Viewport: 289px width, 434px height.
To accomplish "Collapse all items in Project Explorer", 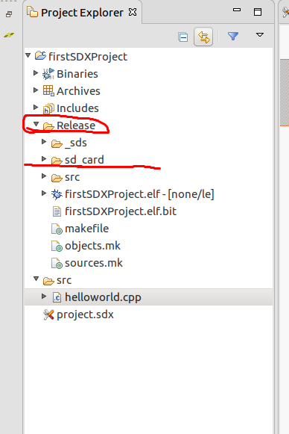I will 182,37.
